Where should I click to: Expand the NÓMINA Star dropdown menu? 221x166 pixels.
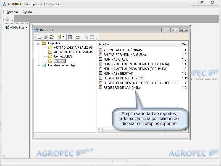[x=16, y=28]
